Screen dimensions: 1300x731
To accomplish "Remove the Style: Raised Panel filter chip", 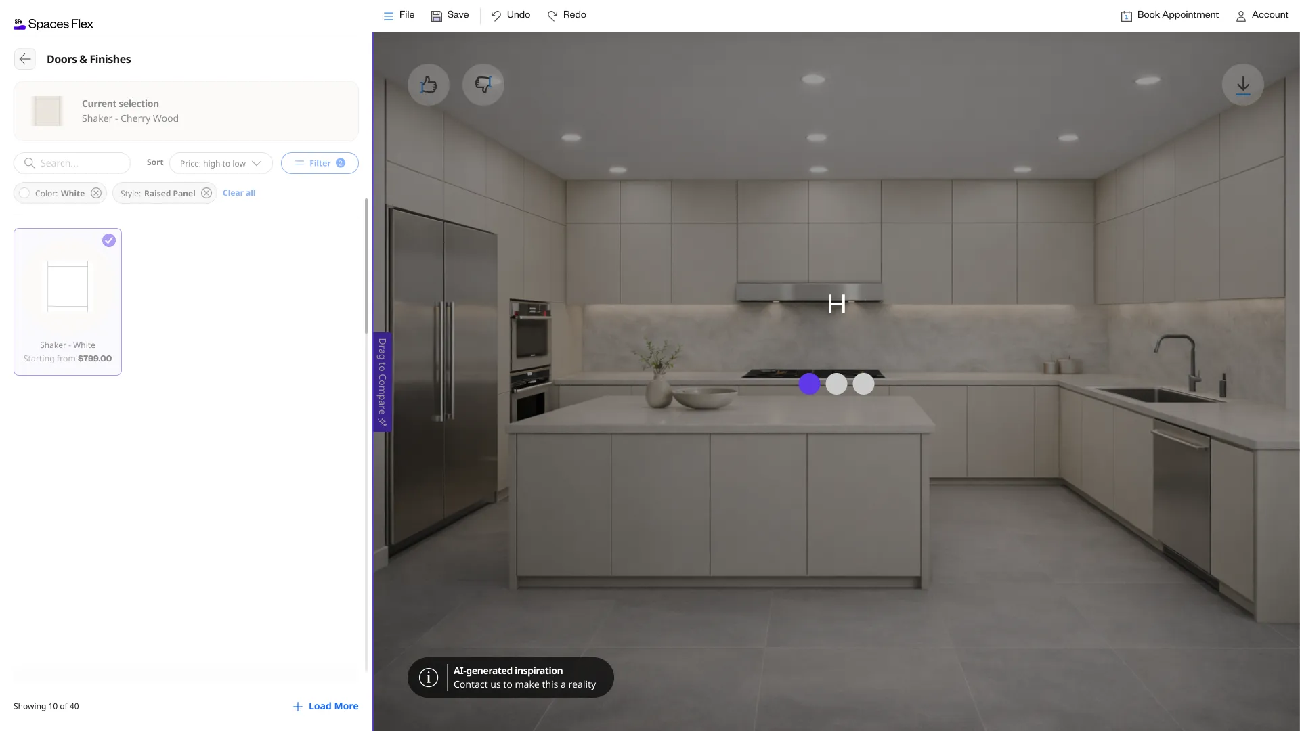I will 207,193.
